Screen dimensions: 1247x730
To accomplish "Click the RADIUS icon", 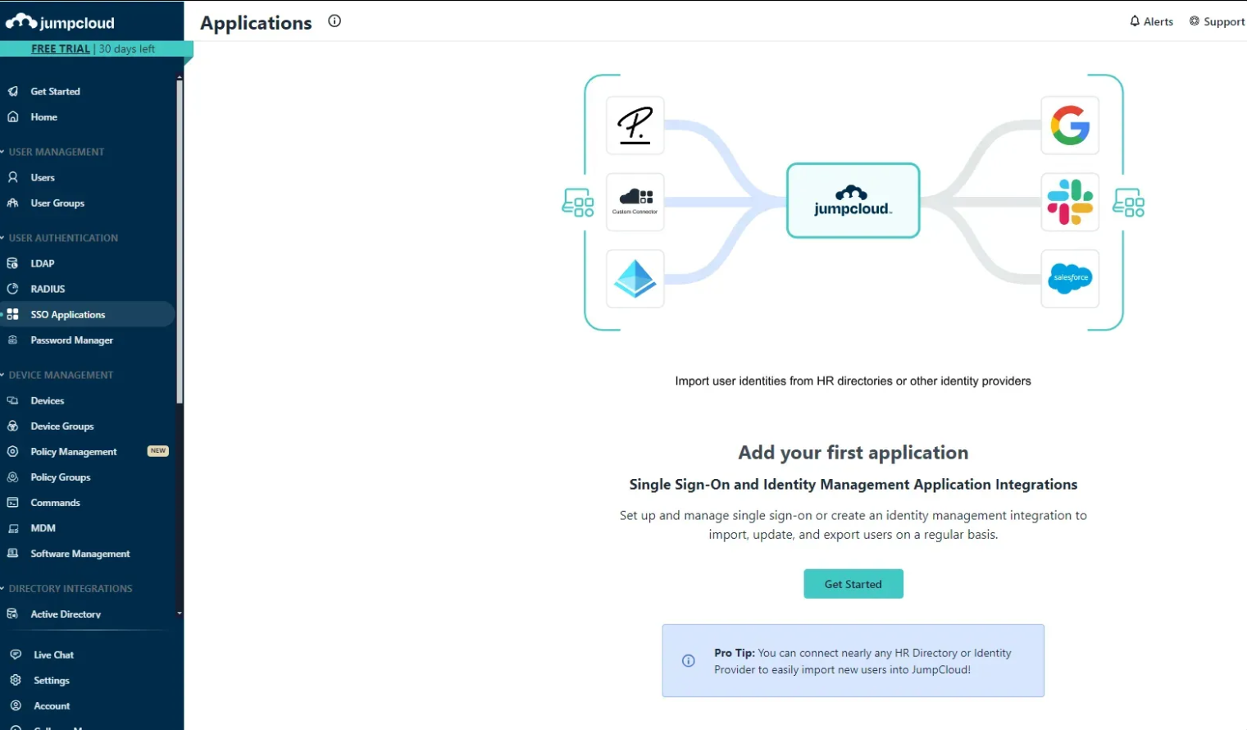I will [x=13, y=289].
